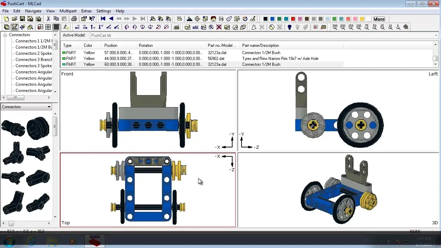Add a light with the blue bulb icon
The height and width of the screenshot is (248, 441).
(289, 27)
